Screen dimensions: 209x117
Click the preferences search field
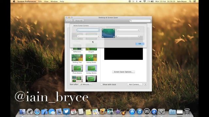140,21
